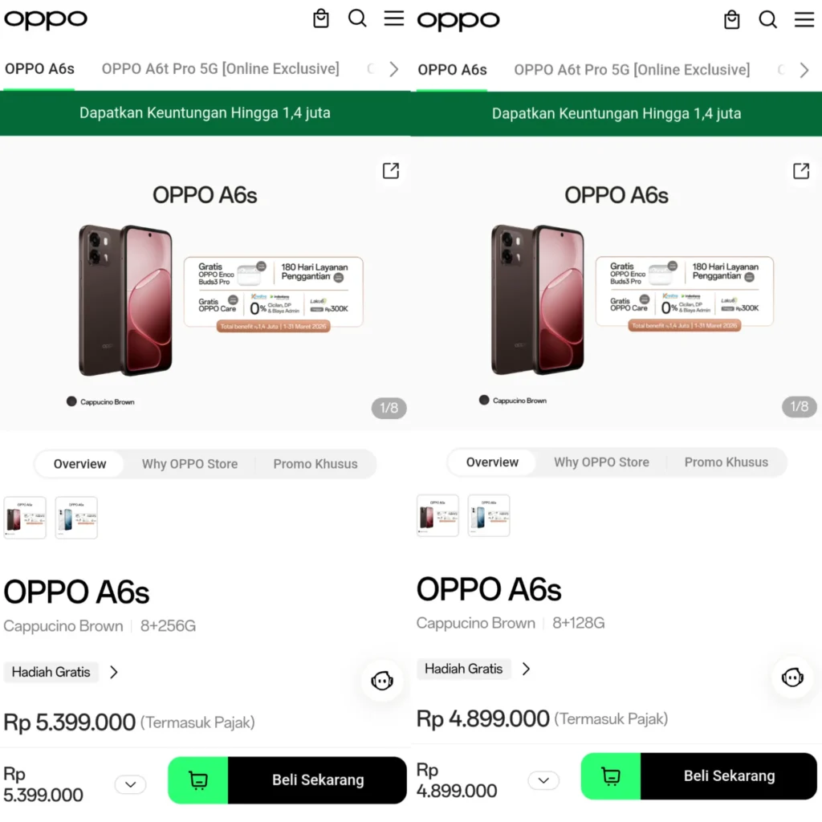Click the second product image thumbnail
This screenshot has height=822, width=822.
tap(75, 517)
